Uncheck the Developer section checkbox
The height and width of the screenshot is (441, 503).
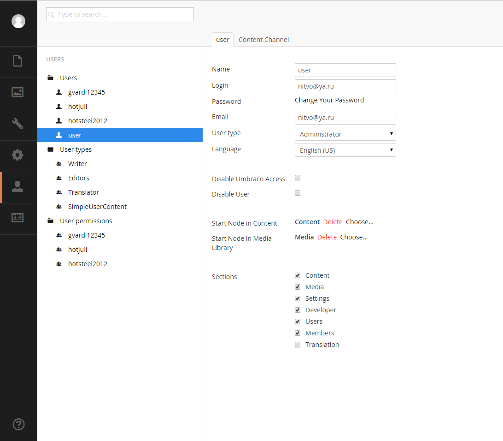(x=298, y=310)
